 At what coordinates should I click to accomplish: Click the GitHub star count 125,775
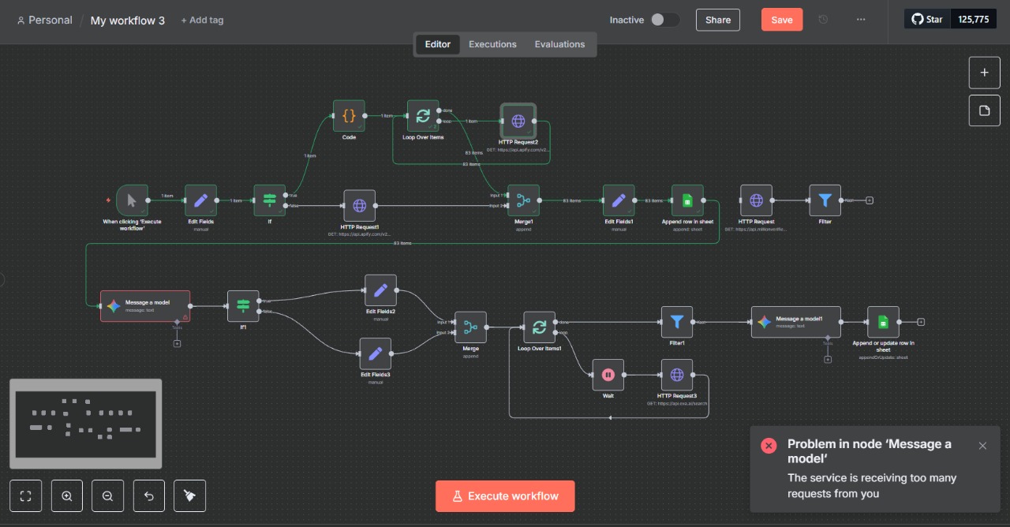974,19
